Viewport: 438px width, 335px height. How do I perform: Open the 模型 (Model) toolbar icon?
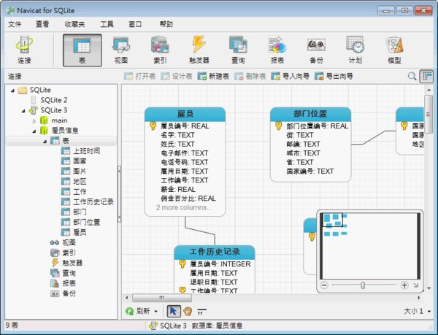[393, 50]
